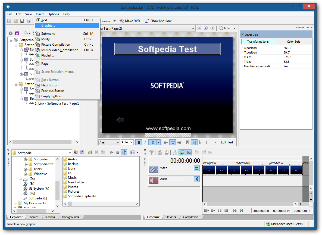The image size is (322, 235).
Task: Go to the next page with the right arrow
Action: point(212,28)
